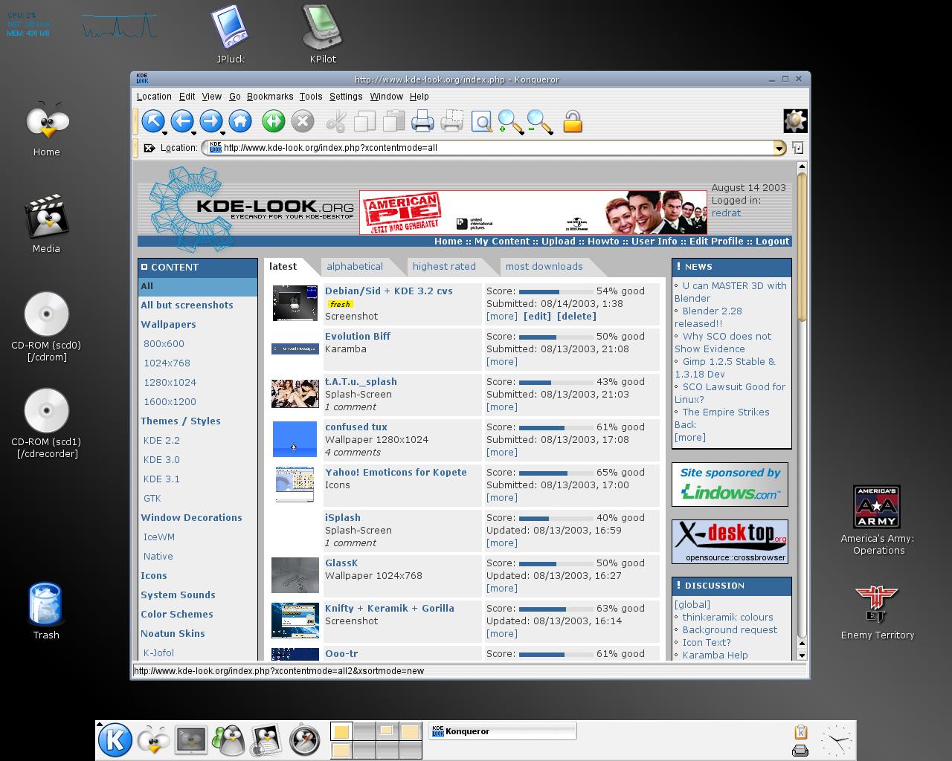Viewport: 952px width, 761px height.
Task: Open the 'thinkeramik colours' discussion
Action: pos(727,618)
